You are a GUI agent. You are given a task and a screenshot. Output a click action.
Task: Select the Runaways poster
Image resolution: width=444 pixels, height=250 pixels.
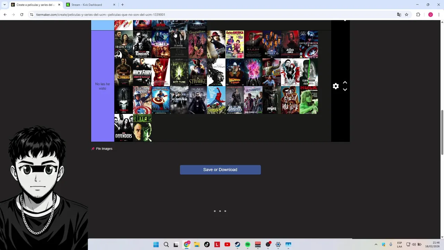point(253,100)
